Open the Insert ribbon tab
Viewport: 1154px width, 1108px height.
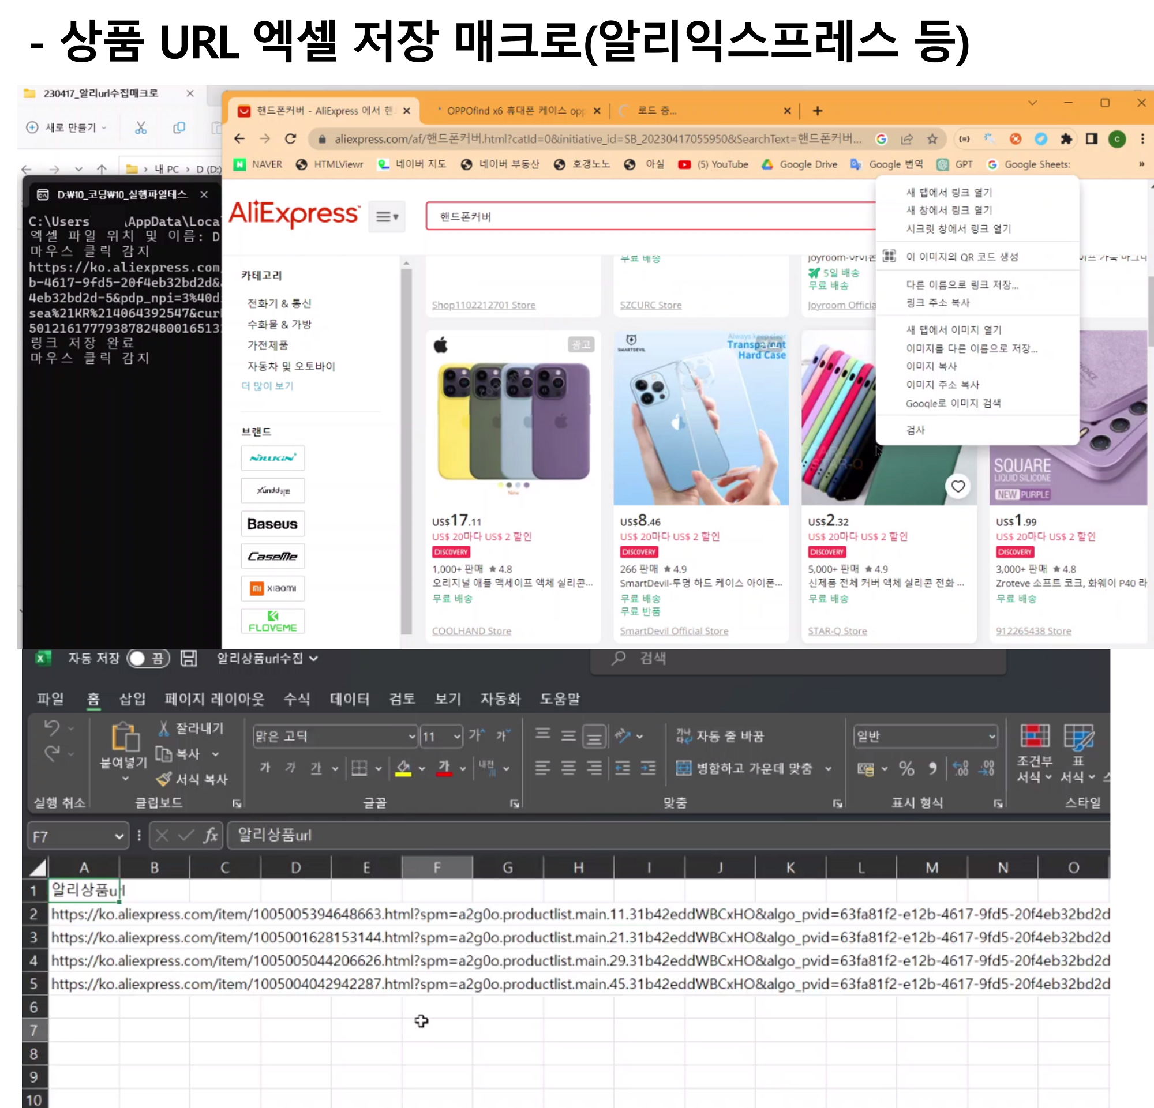[x=132, y=698]
